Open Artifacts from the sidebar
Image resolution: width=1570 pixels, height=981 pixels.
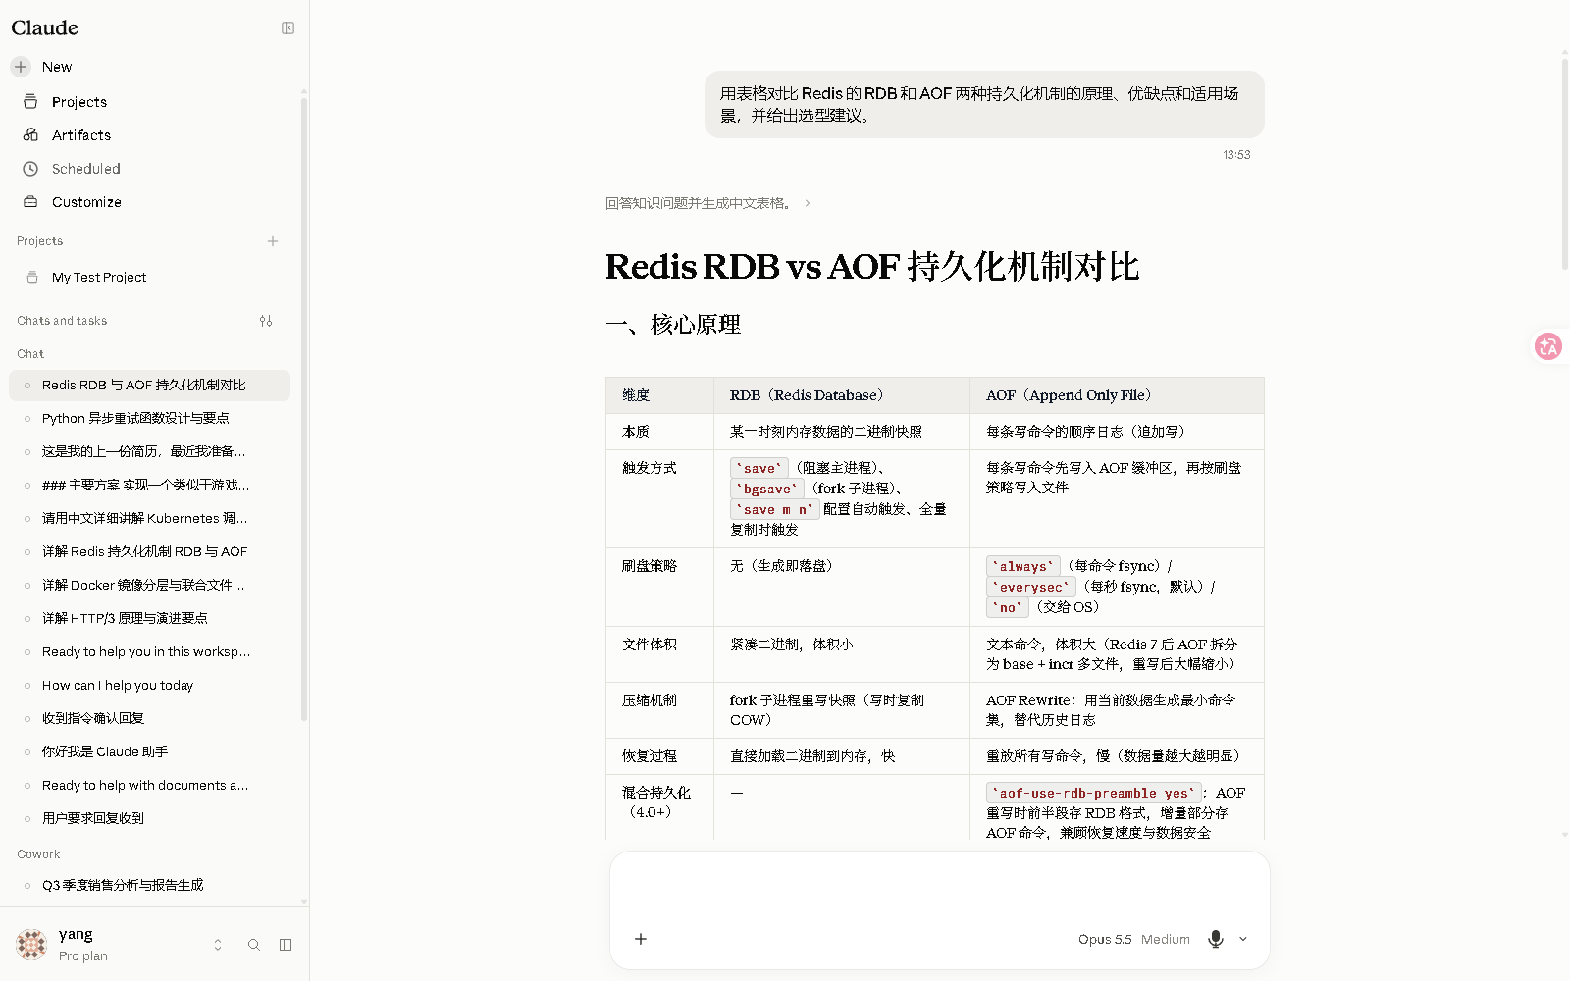click(81, 135)
